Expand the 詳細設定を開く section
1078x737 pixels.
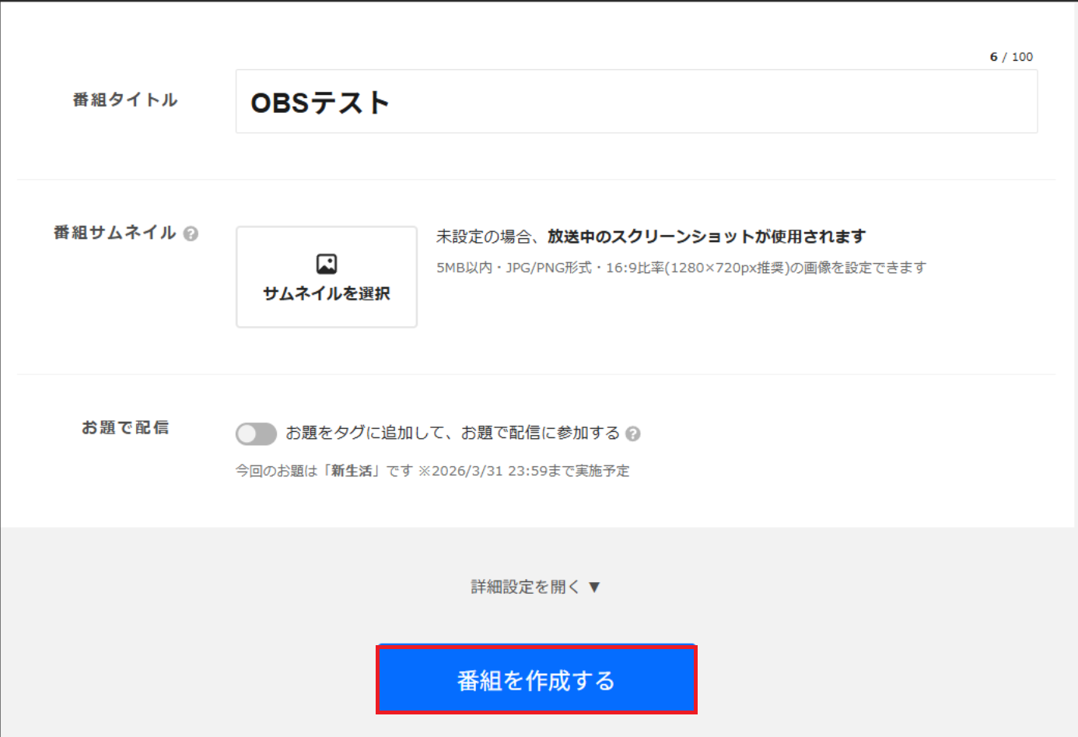pos(525,587)
